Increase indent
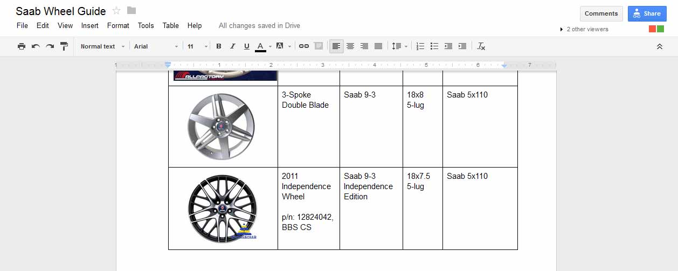This screenshot has height=271, width=678. click(x=462, y=46)
